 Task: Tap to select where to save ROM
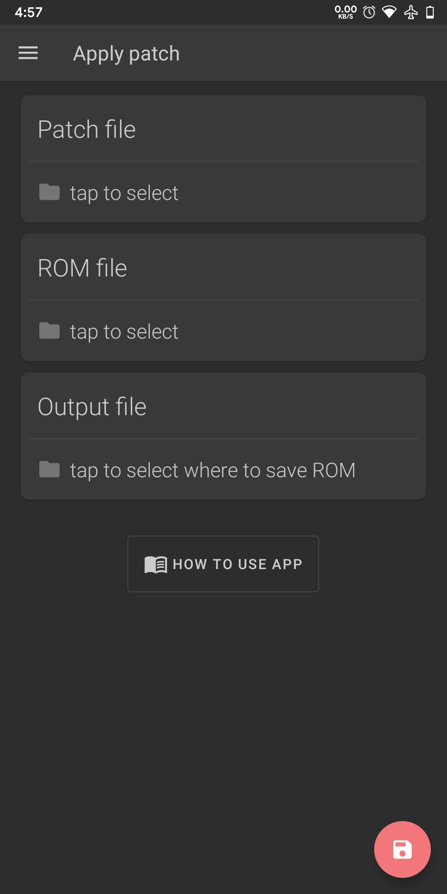pyautogui.click(x=213, y=470)
